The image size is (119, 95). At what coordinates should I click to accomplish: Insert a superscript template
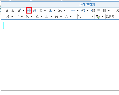click(8, 11)
